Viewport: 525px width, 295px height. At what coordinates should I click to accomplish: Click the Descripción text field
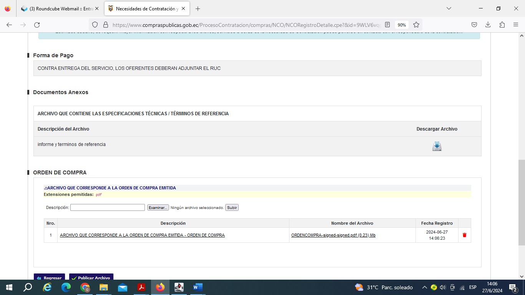108,207
